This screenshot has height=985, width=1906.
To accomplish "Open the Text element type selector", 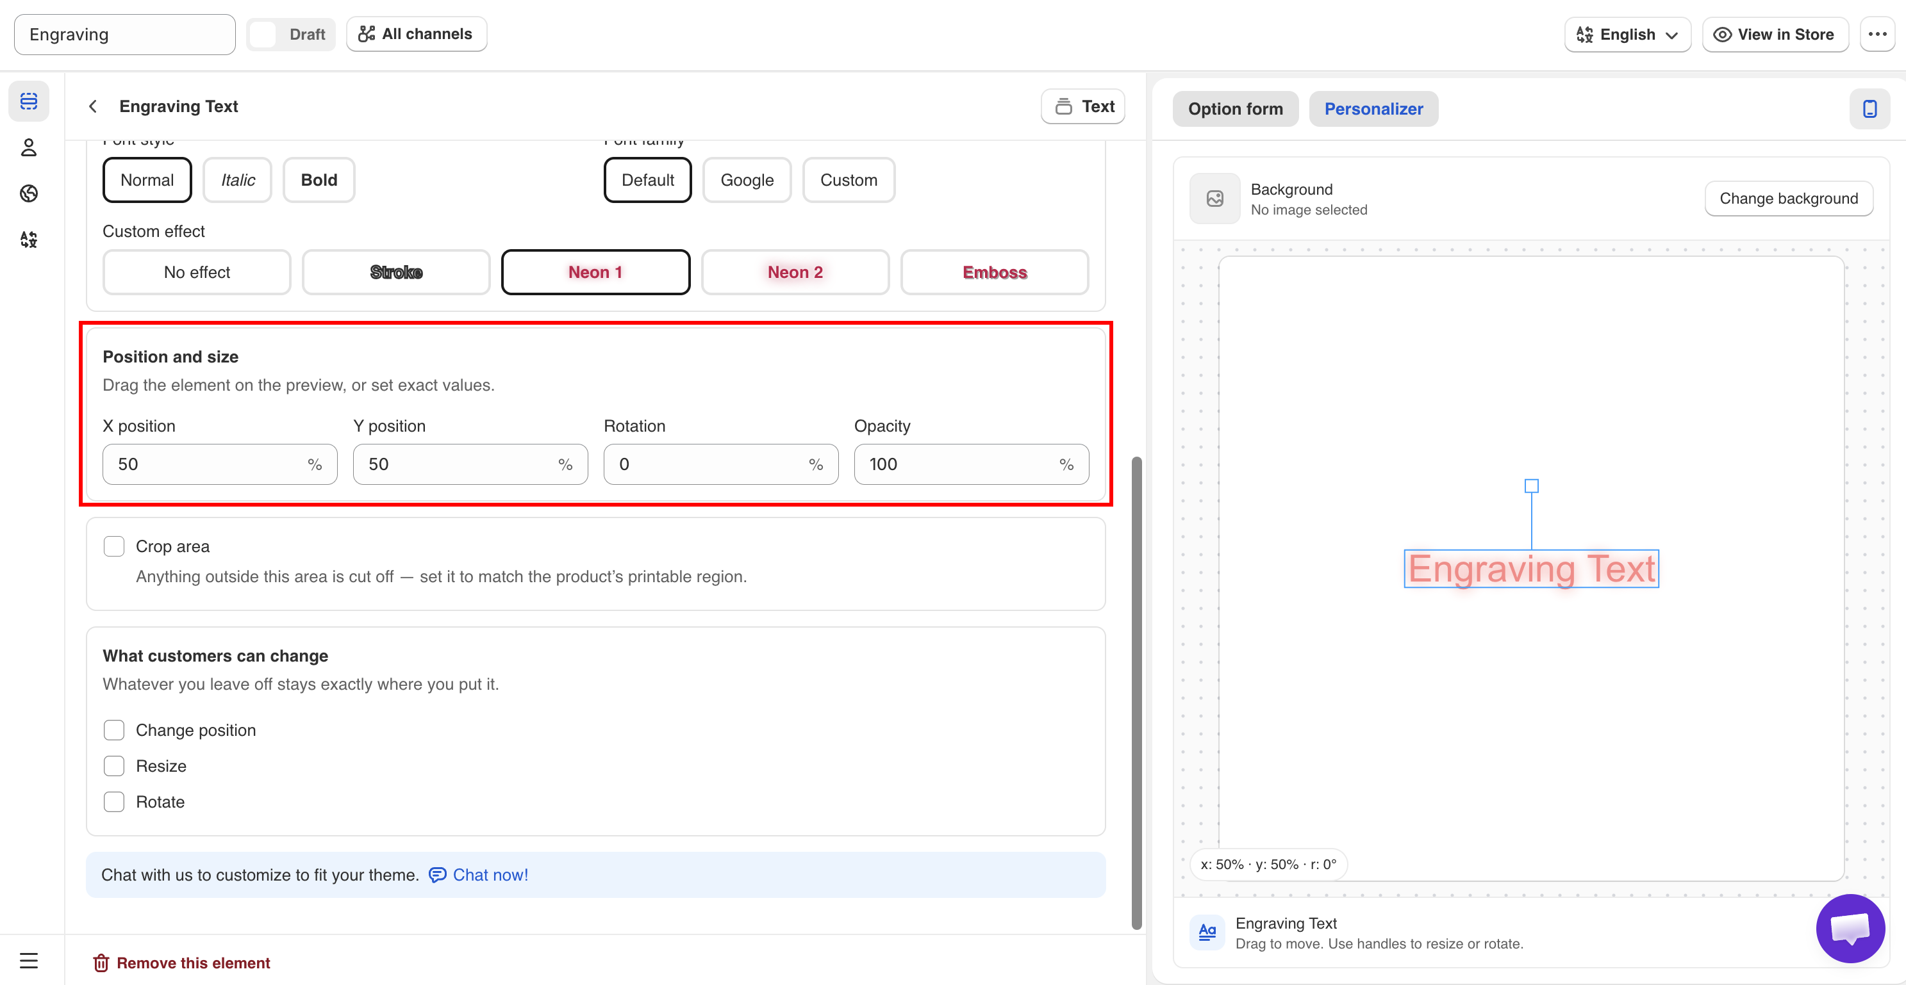I will (1082, 106).
